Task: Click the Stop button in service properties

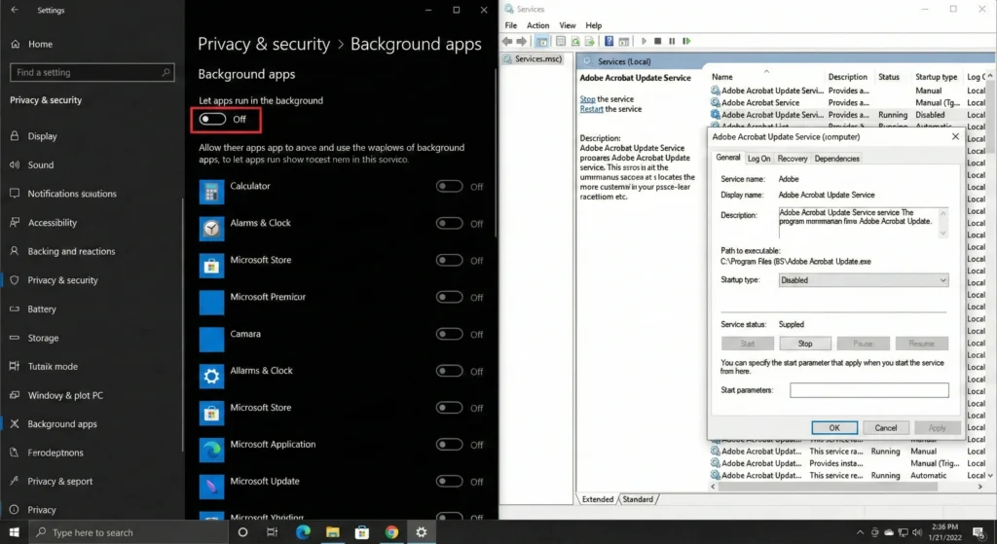Action: point(805,344)
